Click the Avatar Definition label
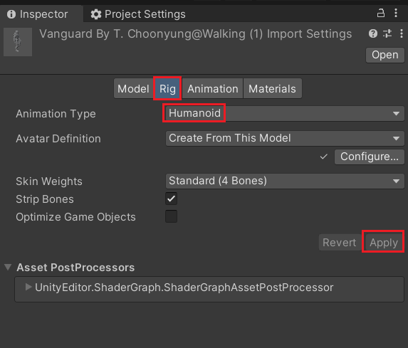The height and width of the screenshot is (348, 408). [58, 139]
